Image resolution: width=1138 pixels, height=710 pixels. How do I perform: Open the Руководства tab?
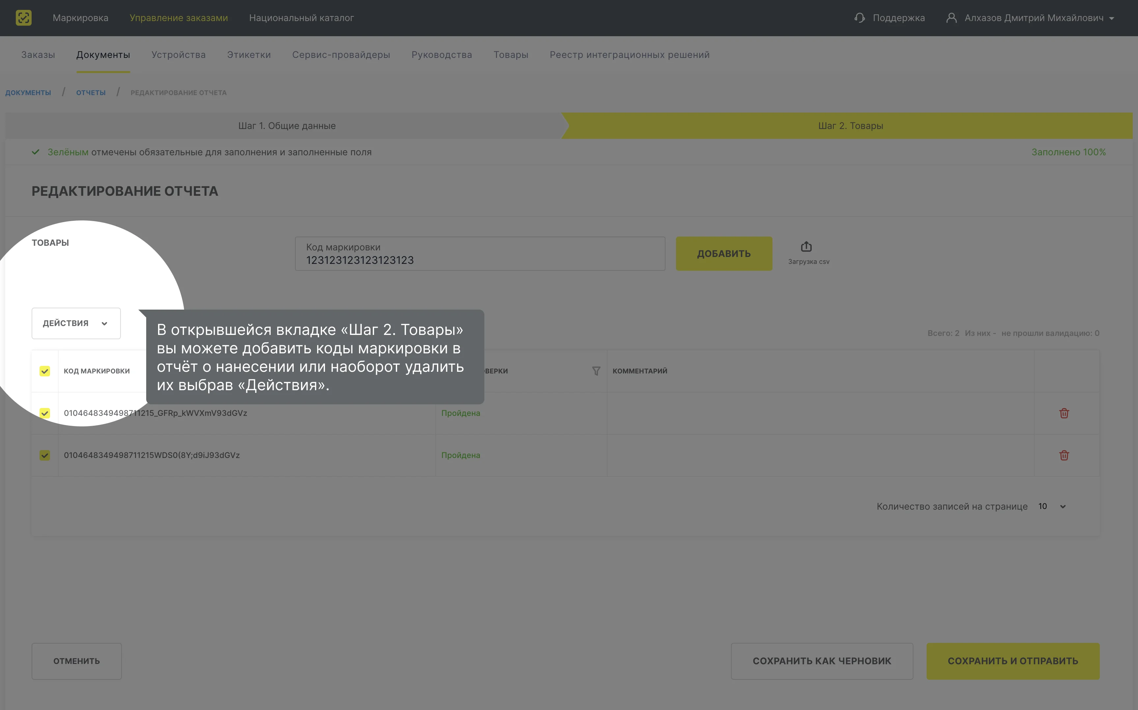[442, 55]
